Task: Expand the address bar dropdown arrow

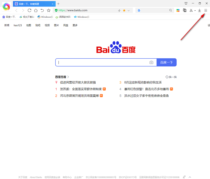Action: click(129, 11)
